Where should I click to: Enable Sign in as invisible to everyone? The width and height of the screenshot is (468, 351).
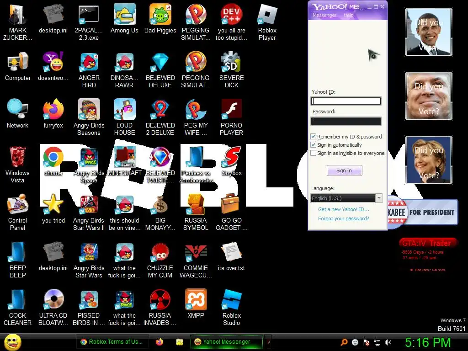pos(313,153)
